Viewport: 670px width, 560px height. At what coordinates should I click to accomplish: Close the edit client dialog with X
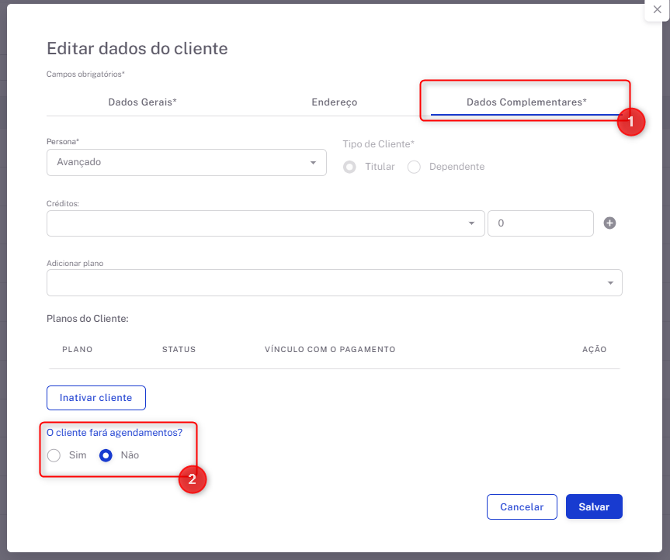[657, 9]
